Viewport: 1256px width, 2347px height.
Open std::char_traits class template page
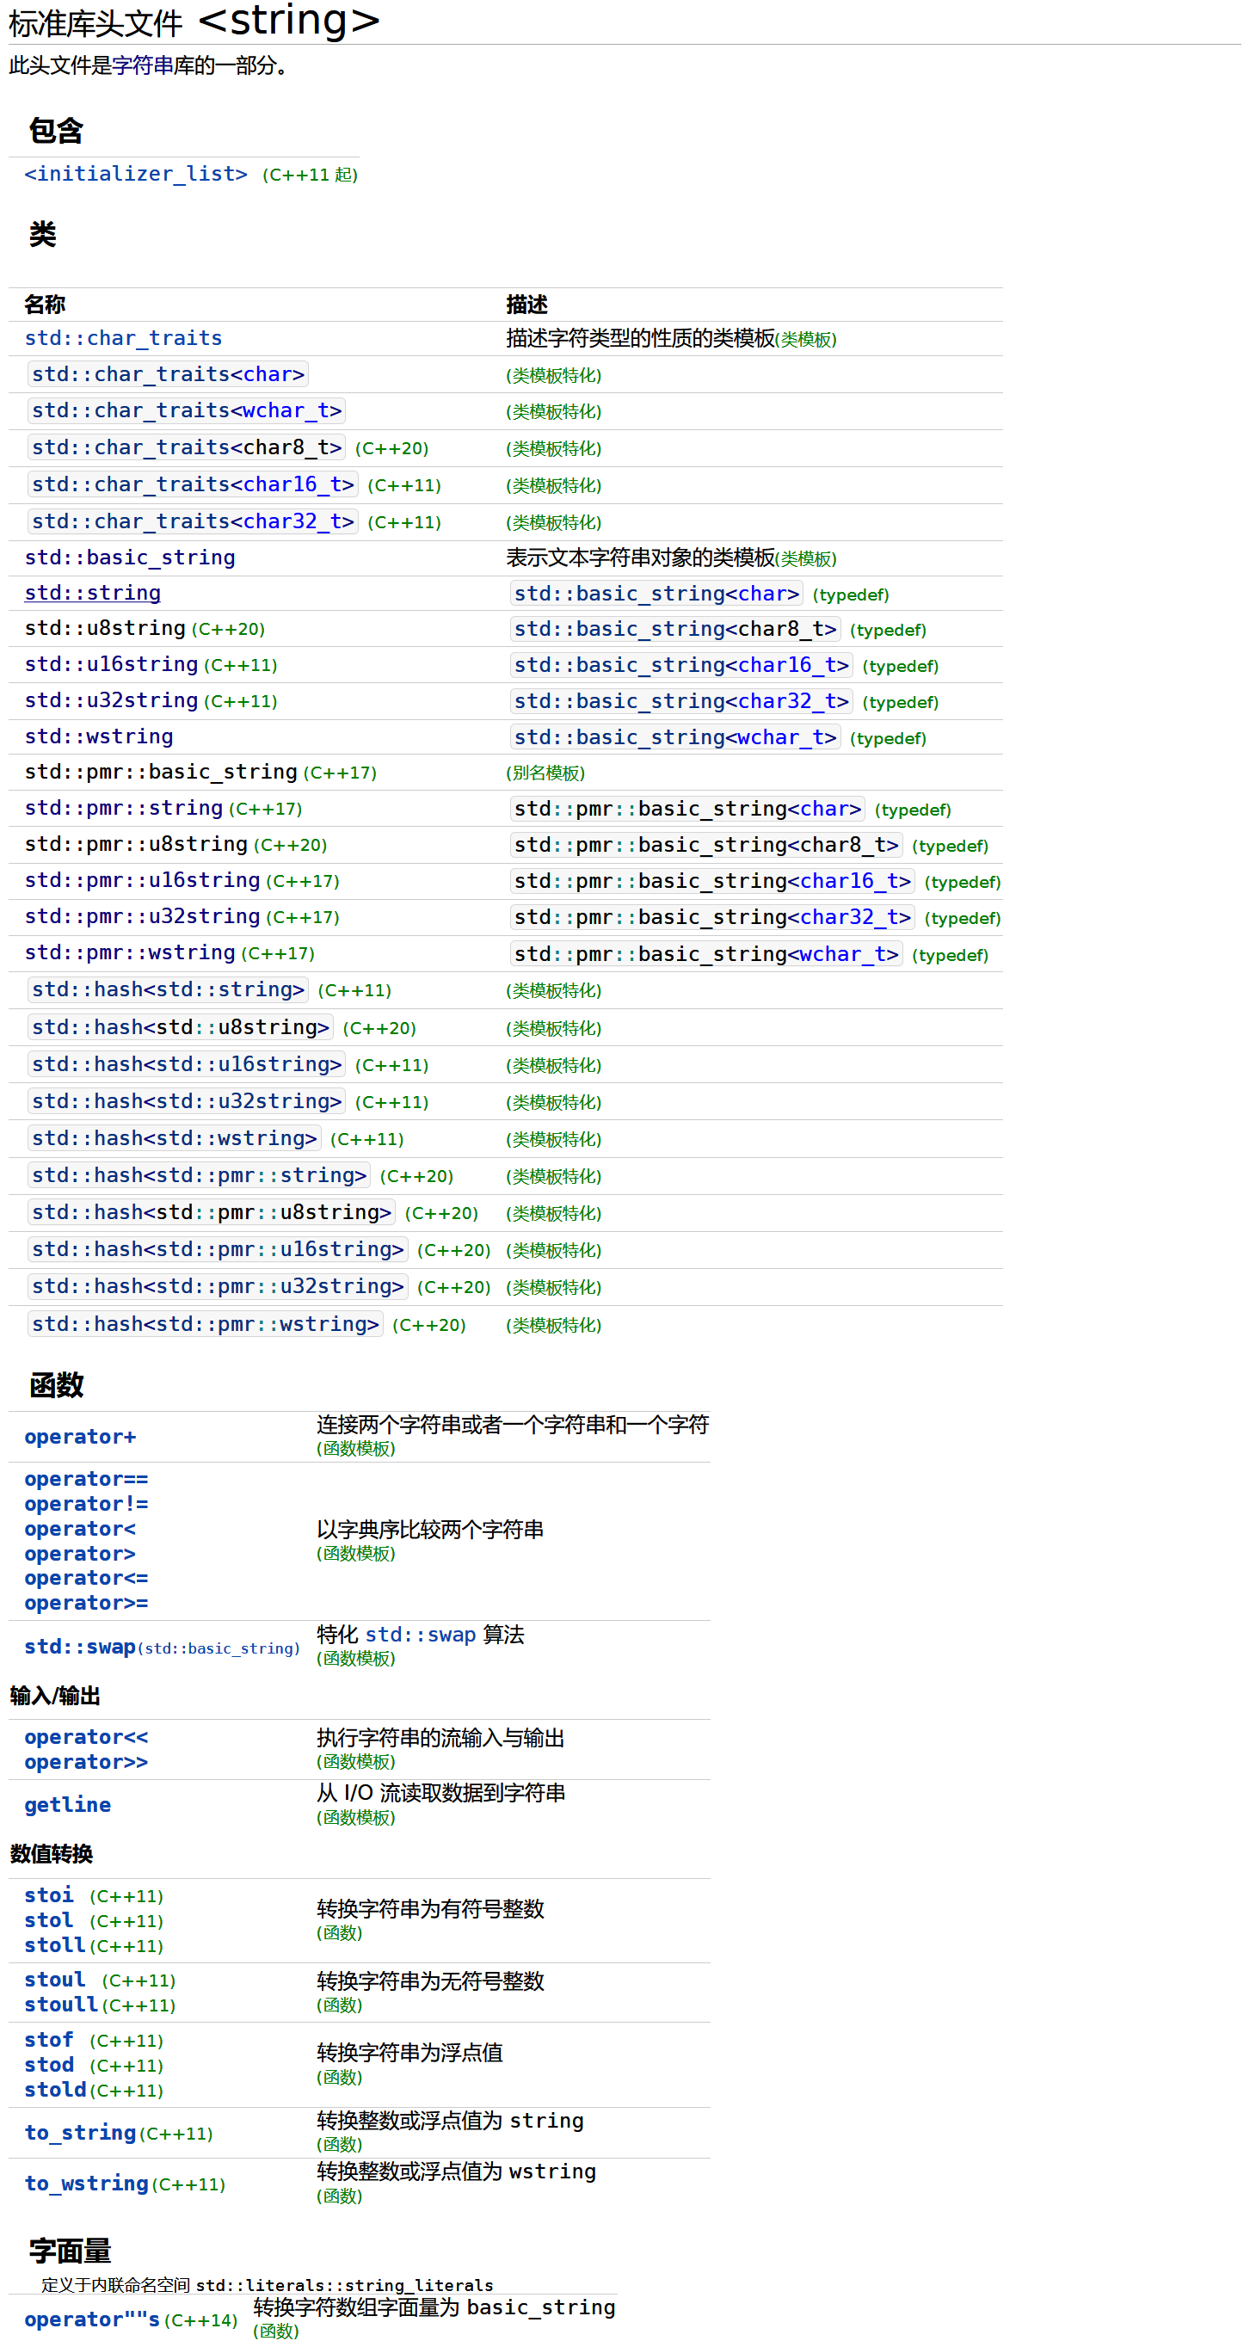click(x=123, y=338)
